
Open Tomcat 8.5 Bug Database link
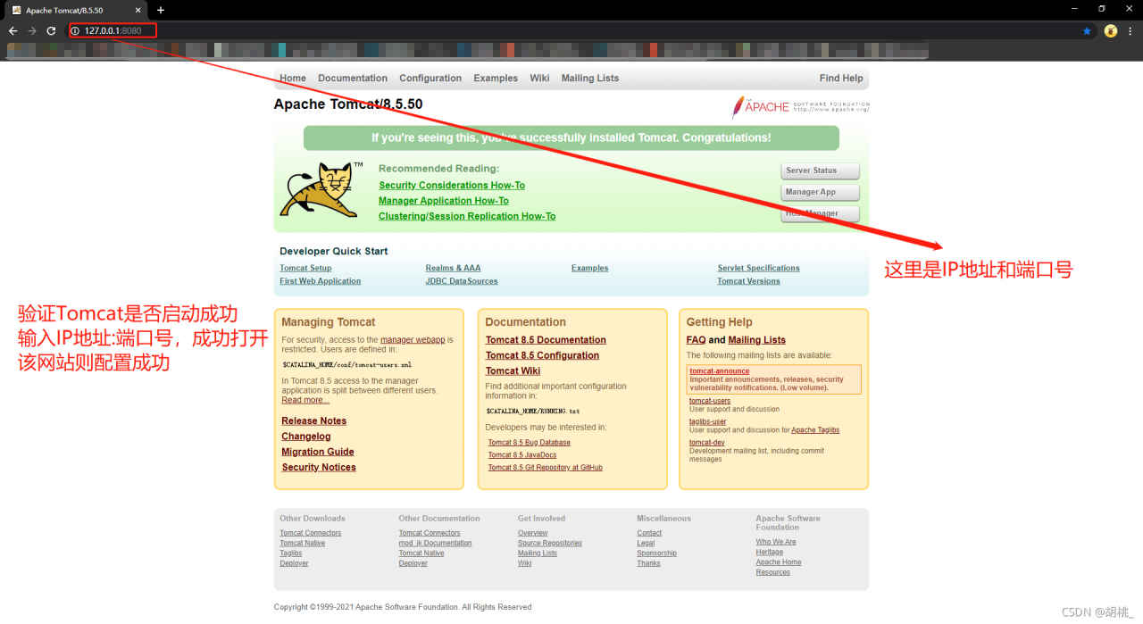point(529,443)
